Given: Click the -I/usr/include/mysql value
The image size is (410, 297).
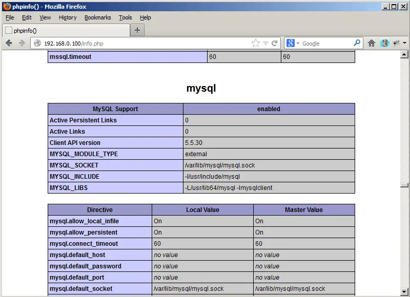Looking at the screenshot, I should point(212,176).
